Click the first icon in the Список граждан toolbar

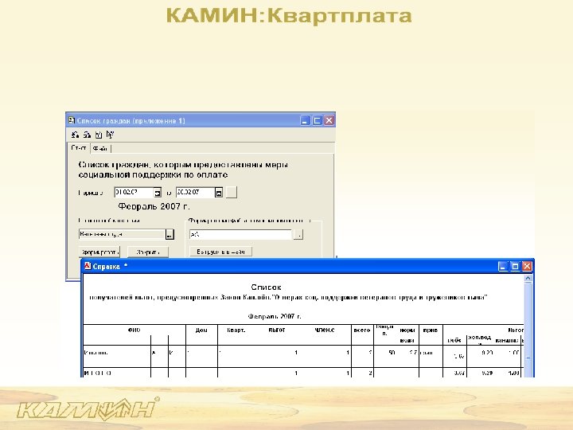point(75,135)
